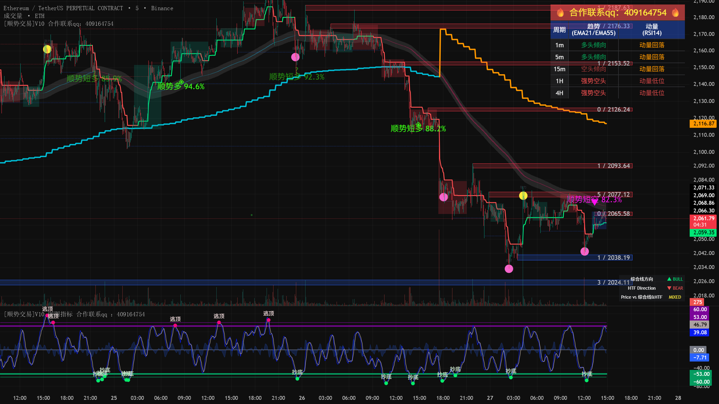Select the blue 39.08 oscillator value label
The height and width of the screenshot is (404, 719).
[x=700, y=332]
